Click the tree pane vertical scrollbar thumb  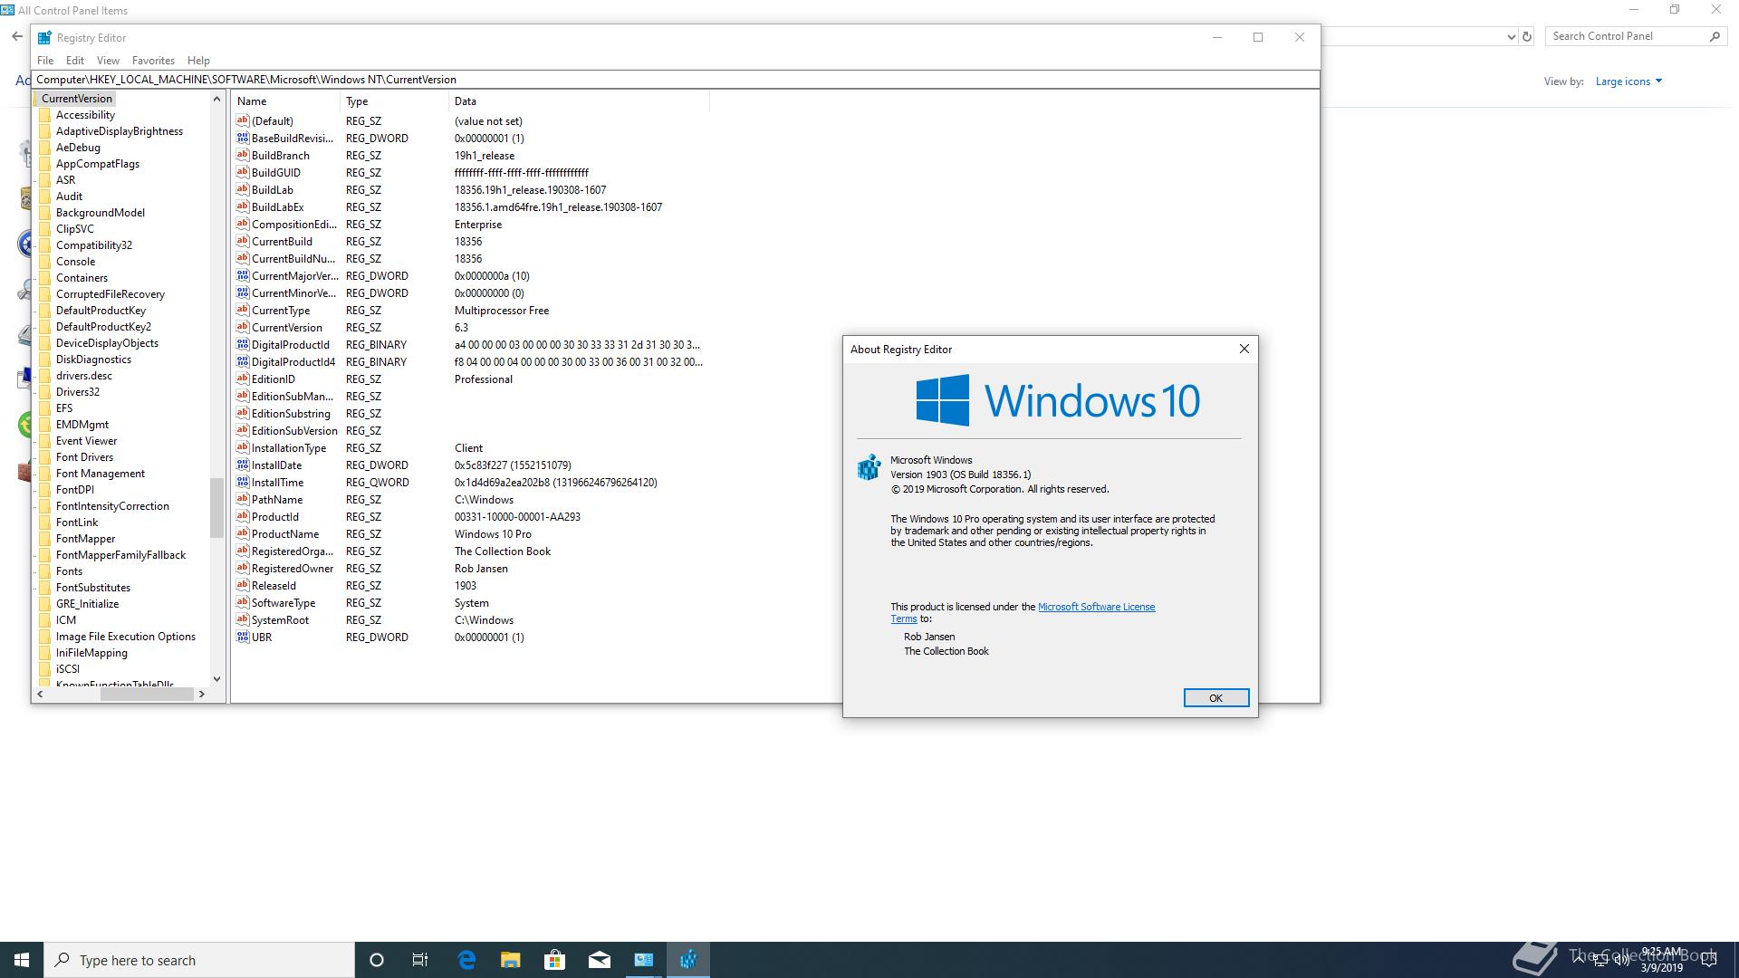click(x=216, y=508)
